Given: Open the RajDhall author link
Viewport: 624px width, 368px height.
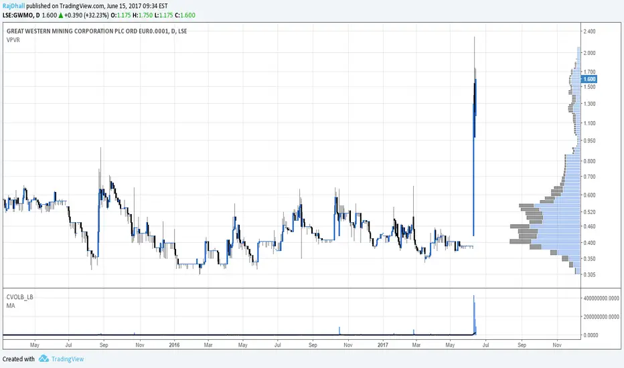Looking at the screenshot, I should (x=13, y=6).
